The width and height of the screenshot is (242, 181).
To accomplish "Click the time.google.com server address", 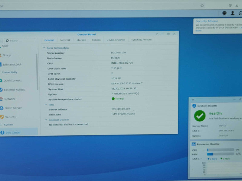I will 121,109.
